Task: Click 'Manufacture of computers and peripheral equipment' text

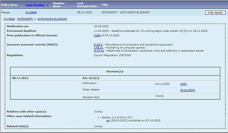Action: [139, 44]
